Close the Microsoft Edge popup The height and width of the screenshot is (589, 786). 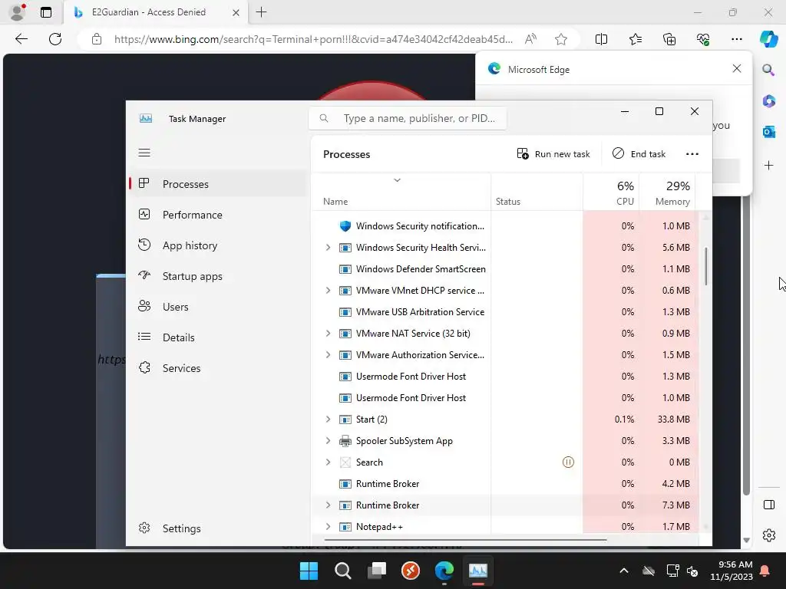coord(736,68)
